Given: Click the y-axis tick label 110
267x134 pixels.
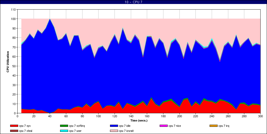Looking at the screenshot, I should 14,10.
